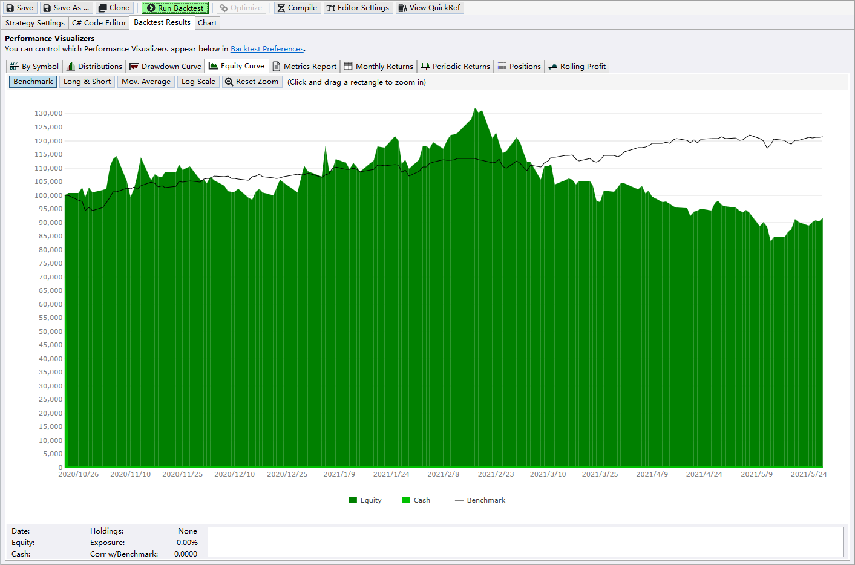Click the Clone strategy button
Viewport: 855px width, 565px height.
[114, 8]
